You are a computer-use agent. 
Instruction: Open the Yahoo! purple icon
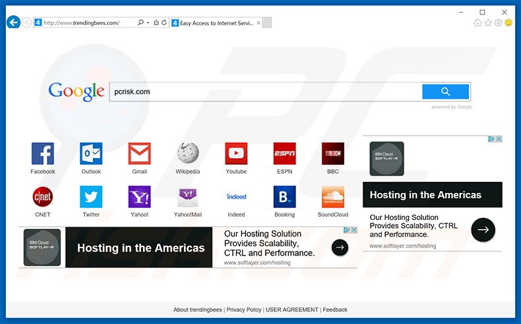point(140,197)
